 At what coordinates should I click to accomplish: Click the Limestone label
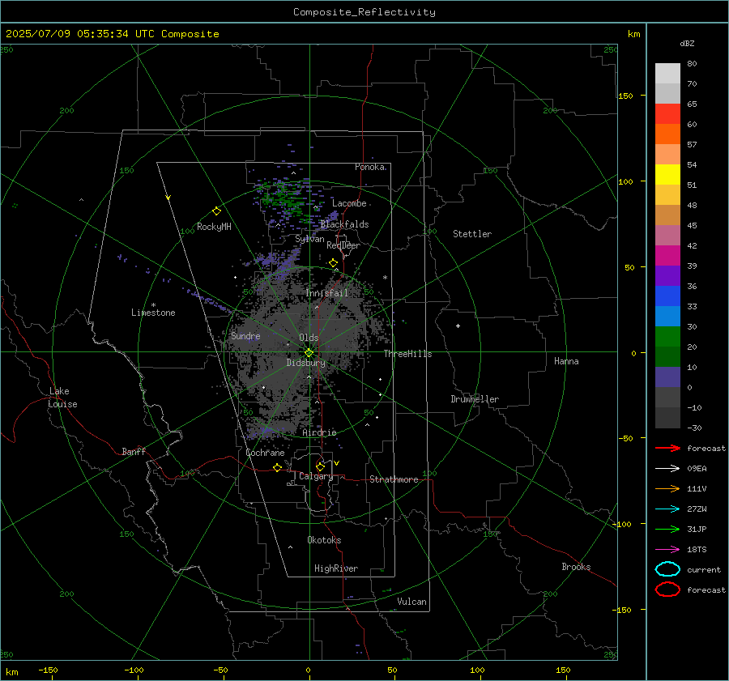point(153,313)
